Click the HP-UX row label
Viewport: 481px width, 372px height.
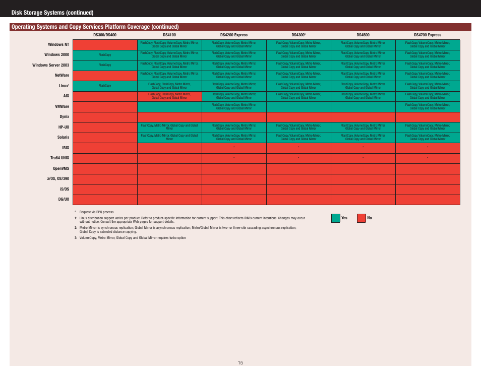tap(64, 127)
